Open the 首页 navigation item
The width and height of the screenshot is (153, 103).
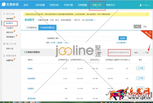point(26,5)
